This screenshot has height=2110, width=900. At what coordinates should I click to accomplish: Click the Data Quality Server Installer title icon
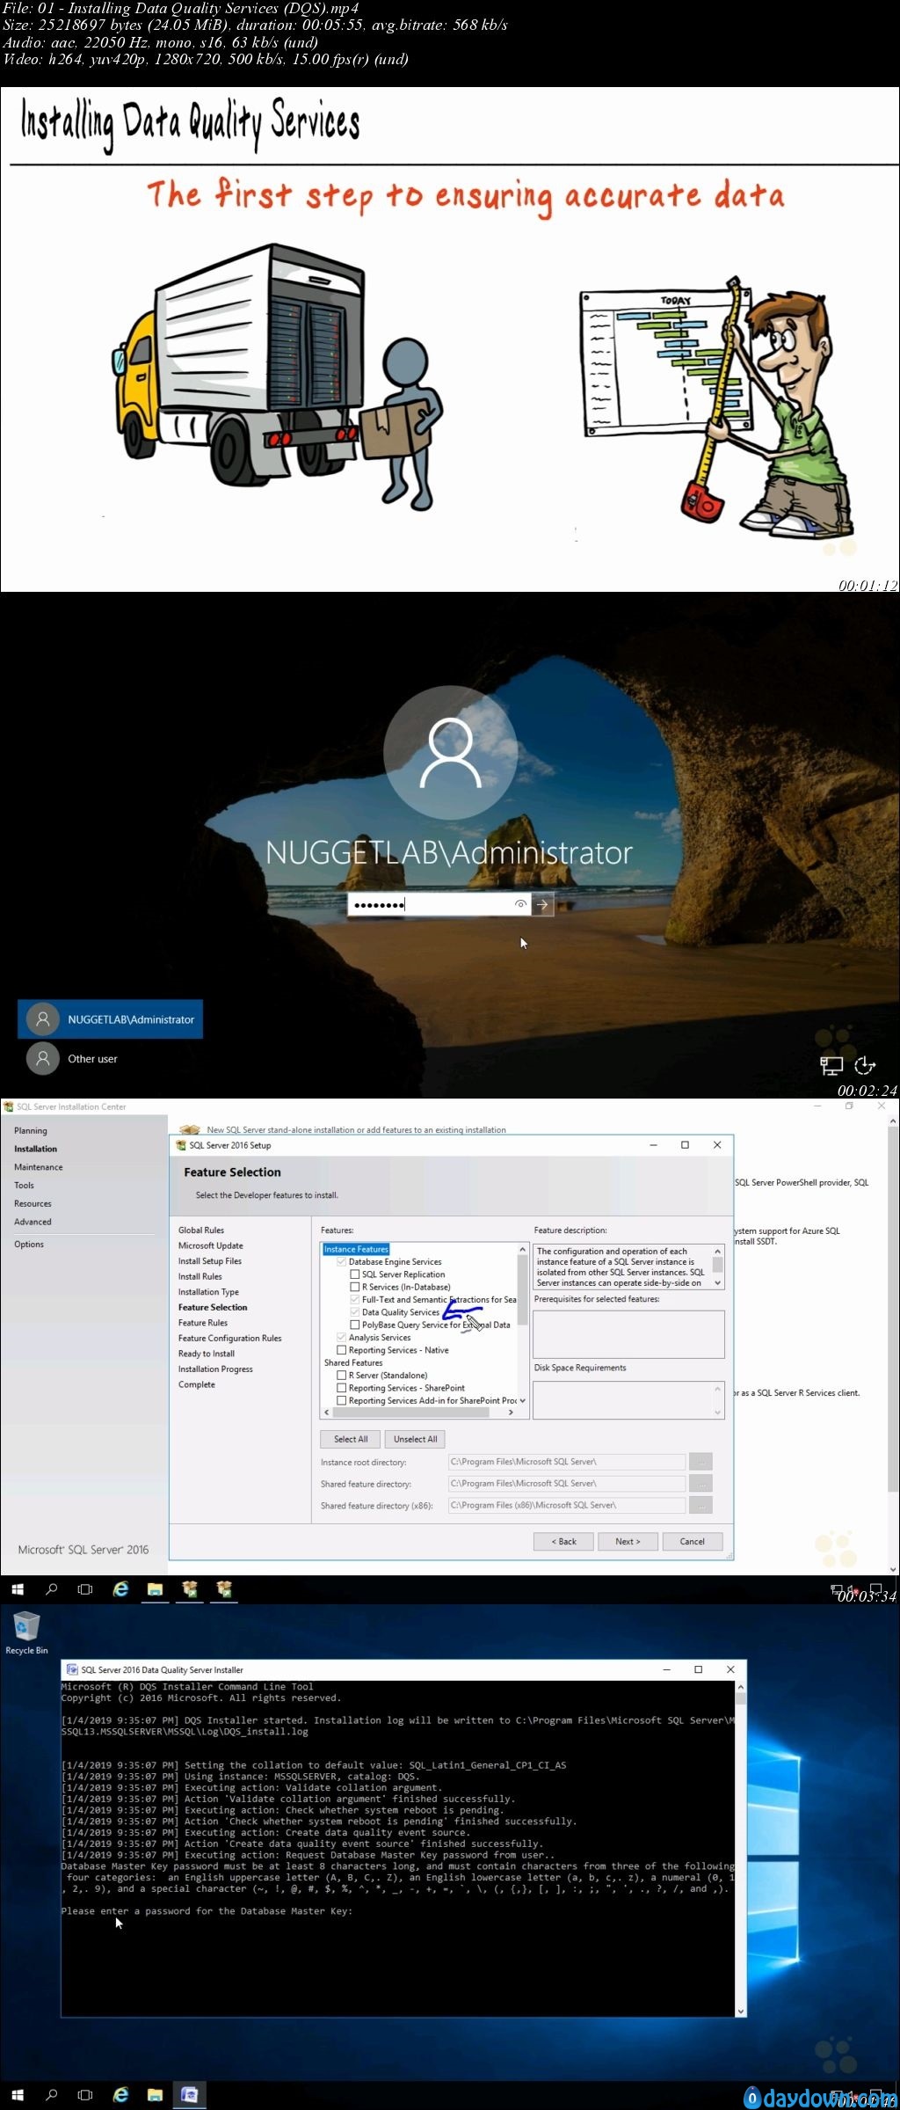point(72,1669)
